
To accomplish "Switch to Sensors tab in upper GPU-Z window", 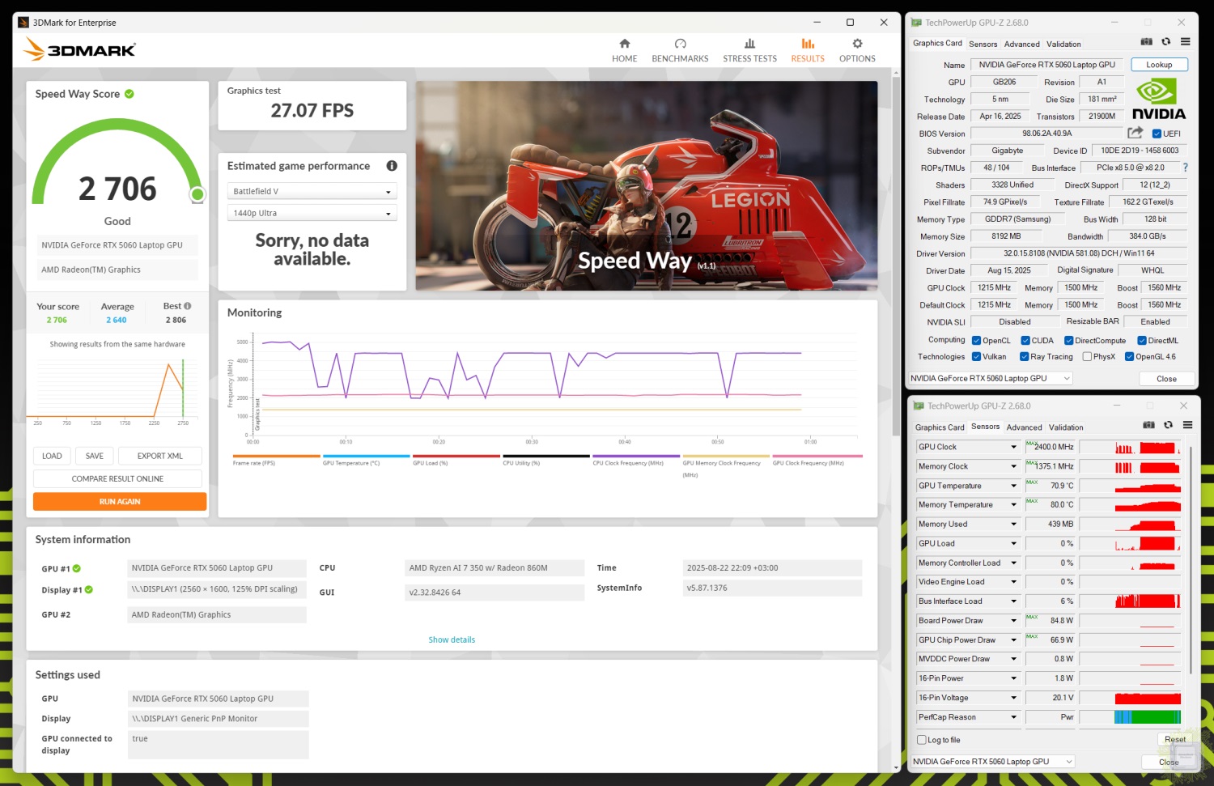I will pyautogui.click(x=983, y=45).
